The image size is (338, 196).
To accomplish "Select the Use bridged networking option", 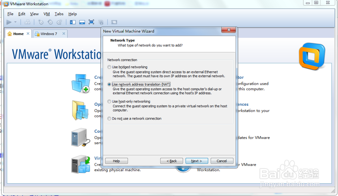I will [109, 67].
